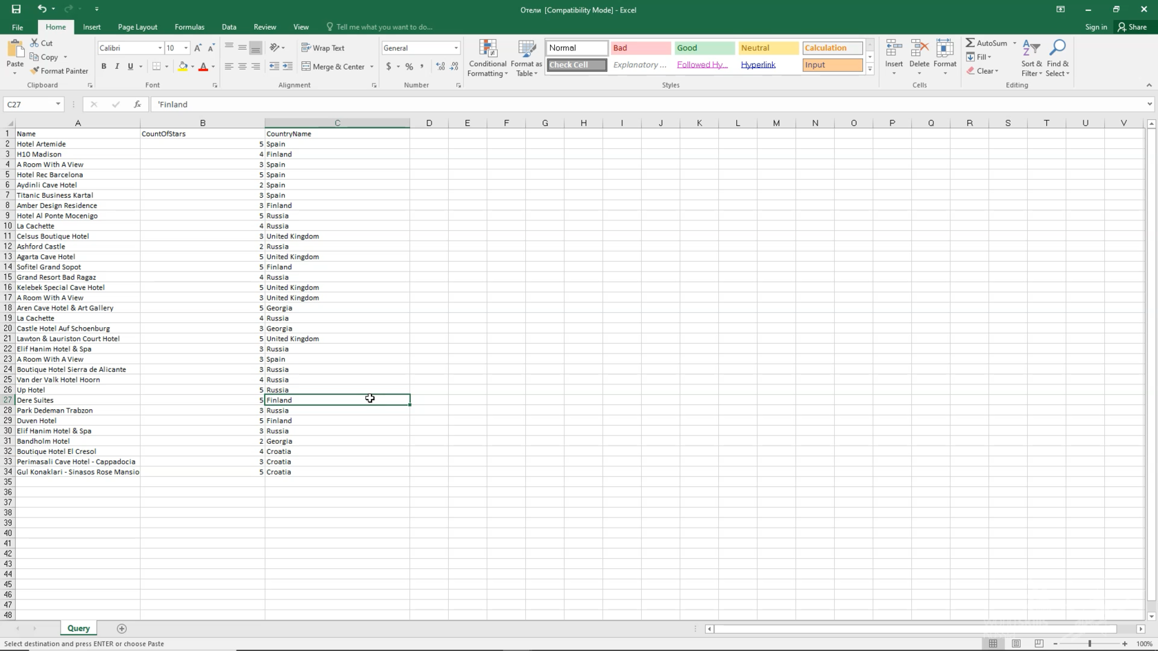1158x651 pixels.
Task: Toggle Wrap Text for the cell
Action: [323, 48]
